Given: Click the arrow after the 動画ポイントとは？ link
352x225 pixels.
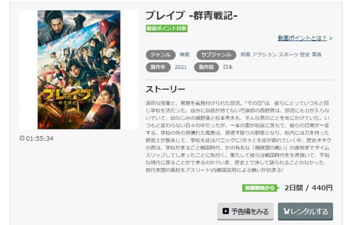Looking at the screenshot, I should [x=330, y=38].
